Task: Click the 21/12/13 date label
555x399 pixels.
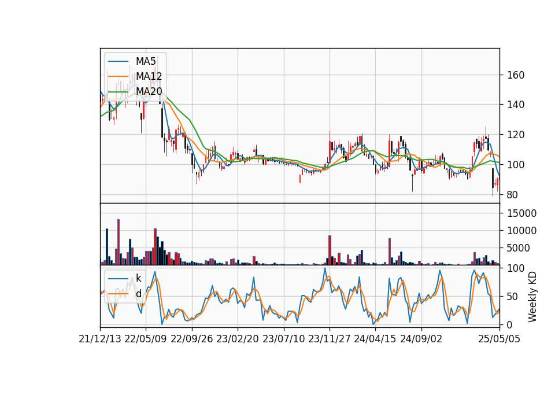Action: tap(100, 339)
